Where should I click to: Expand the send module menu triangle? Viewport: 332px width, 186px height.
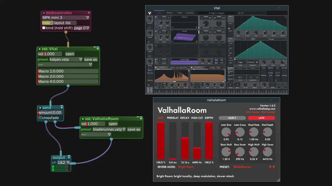(x=62, y=107)
